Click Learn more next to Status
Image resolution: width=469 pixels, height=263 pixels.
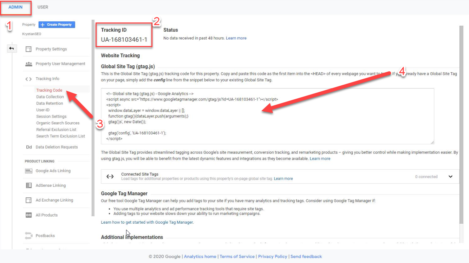[x=236, y=38]
